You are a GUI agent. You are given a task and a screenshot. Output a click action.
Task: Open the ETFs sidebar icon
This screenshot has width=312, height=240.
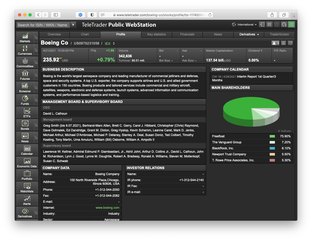click(x=27, y=113)
